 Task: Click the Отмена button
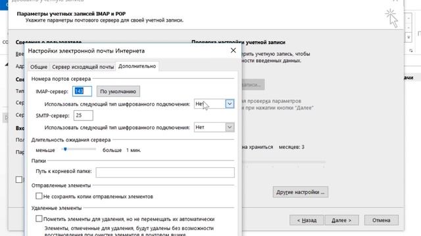(x=382, y=220)
